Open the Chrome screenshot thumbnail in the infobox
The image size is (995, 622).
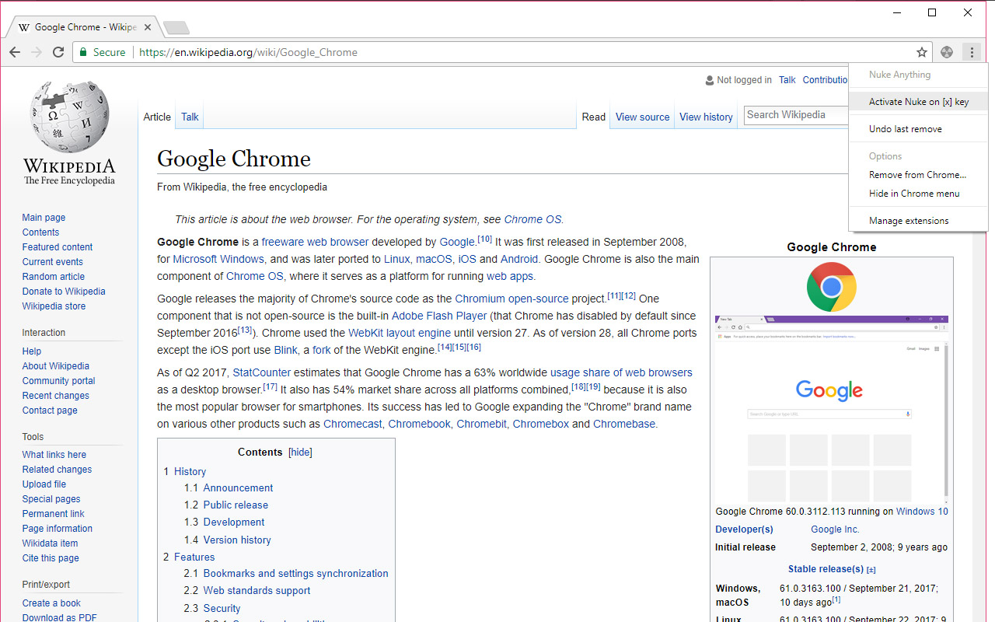point(832,409)
